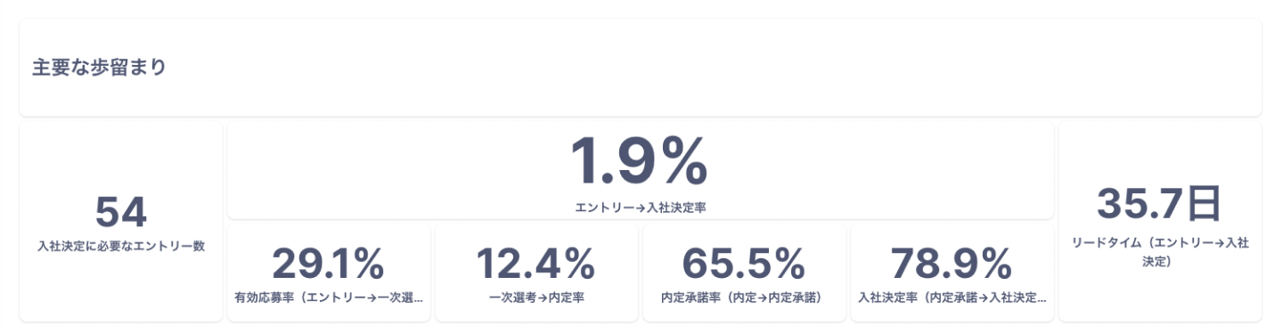Viewport: 1283px width, 334px height.
Task: Click the 内定承諾率（内定→内定承諾） label
Action: pos(744,297)
